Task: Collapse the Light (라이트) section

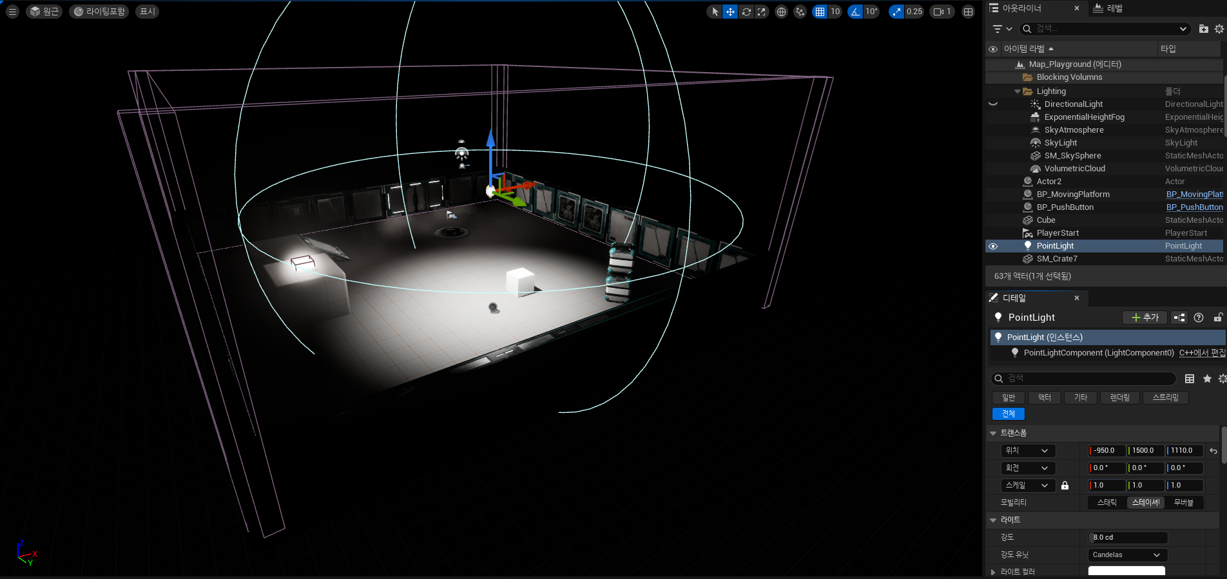Action: pyautogui.click(x=993, y=520)
